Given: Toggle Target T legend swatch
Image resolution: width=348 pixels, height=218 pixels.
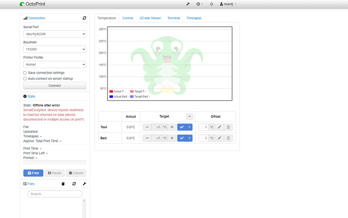Looking at the screenshot, I should coord(132,91).
